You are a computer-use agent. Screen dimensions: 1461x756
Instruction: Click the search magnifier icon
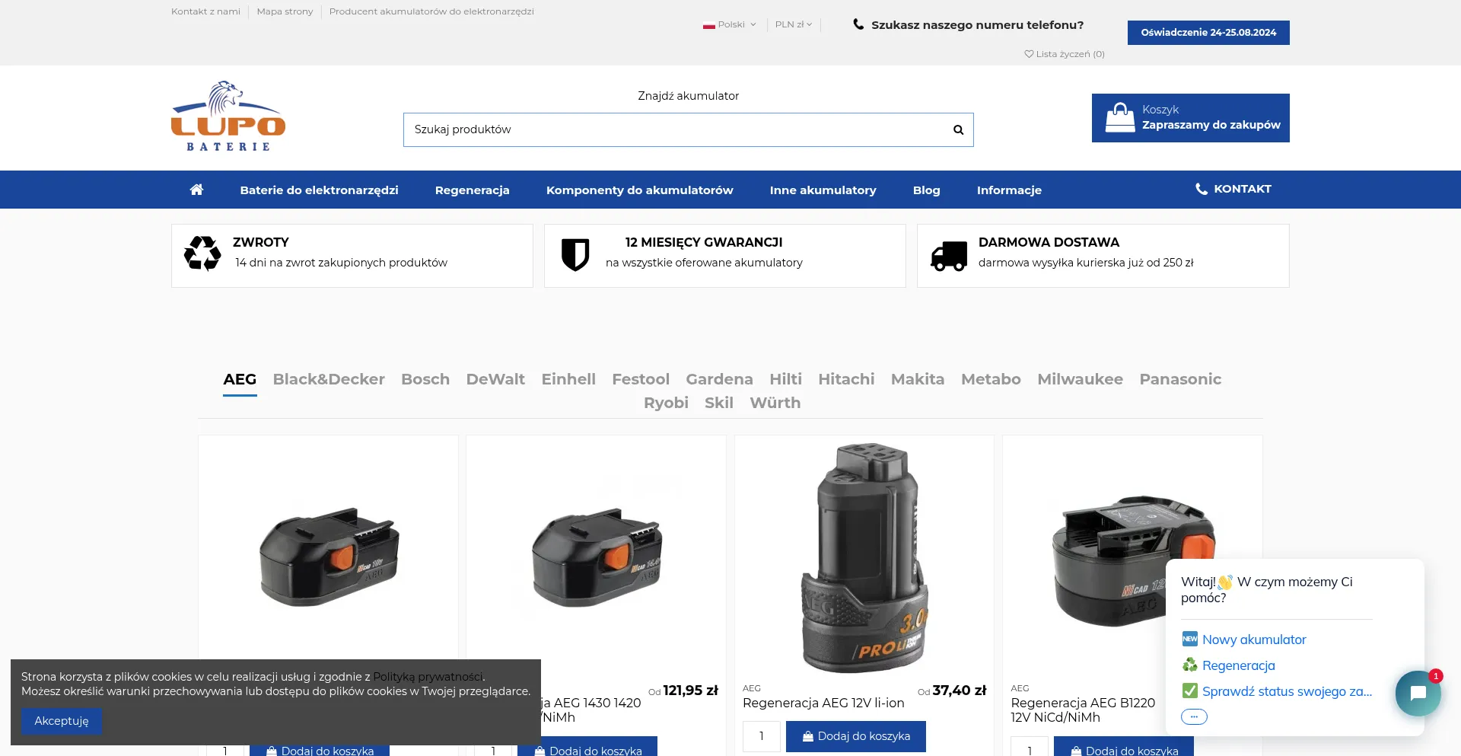[958, 130]
